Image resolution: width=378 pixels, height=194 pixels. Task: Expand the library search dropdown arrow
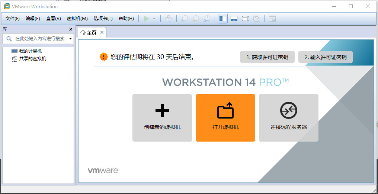click(x=70, y=39)
